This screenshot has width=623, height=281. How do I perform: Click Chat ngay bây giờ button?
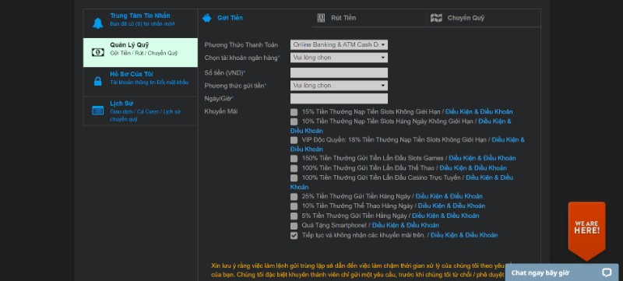click(x=561, y=272)
